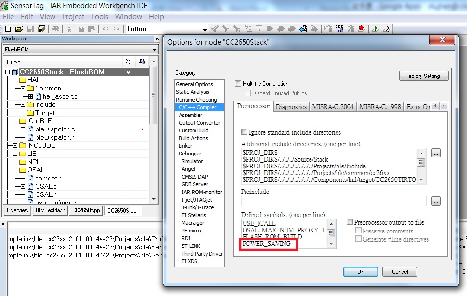
Task: Click the Compile toolbar icon
Action: click(328, 29)
